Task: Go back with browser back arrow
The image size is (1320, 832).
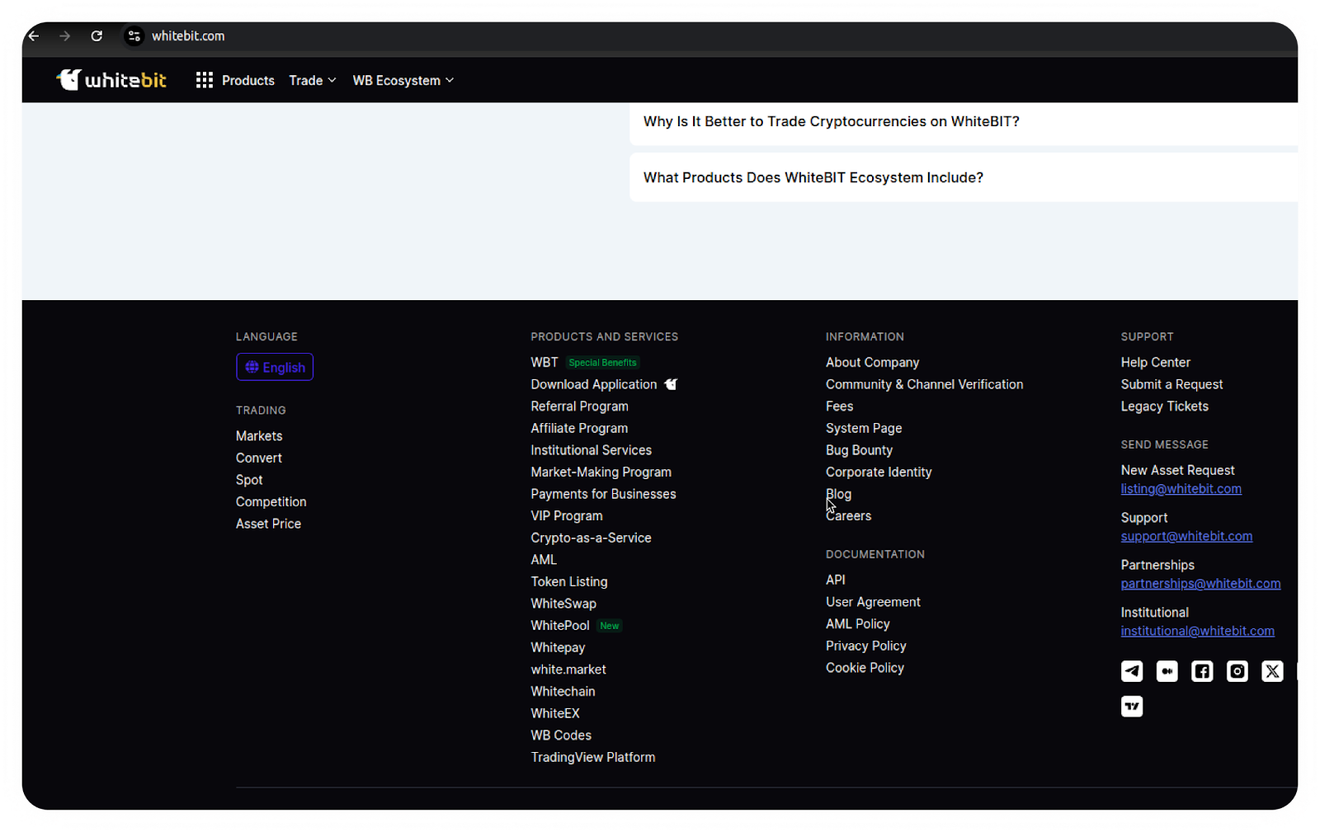Action: (34, 36)
